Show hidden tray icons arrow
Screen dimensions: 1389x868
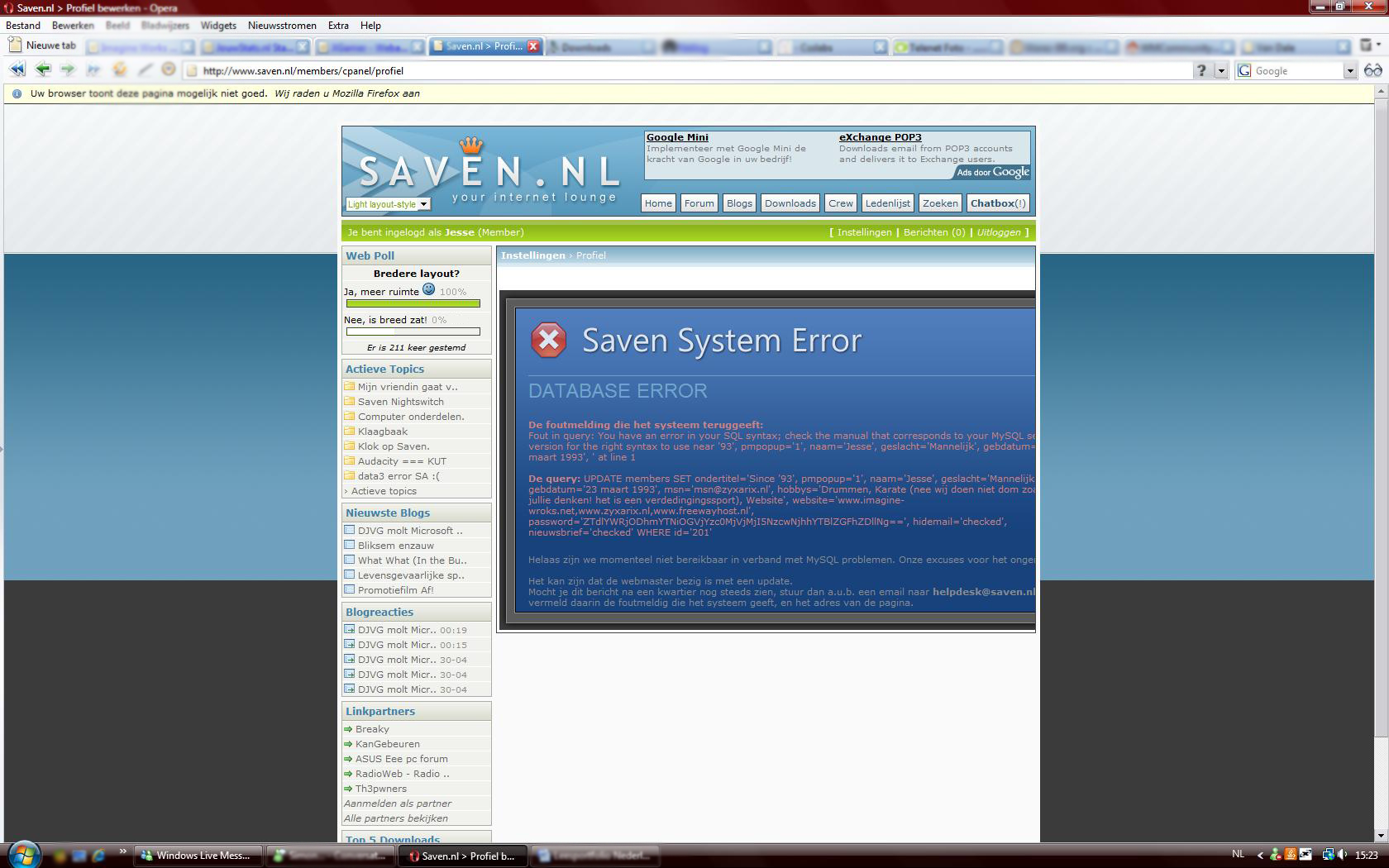pos(1260,856)
